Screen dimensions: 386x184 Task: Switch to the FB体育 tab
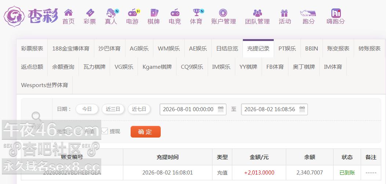point(275,67)
